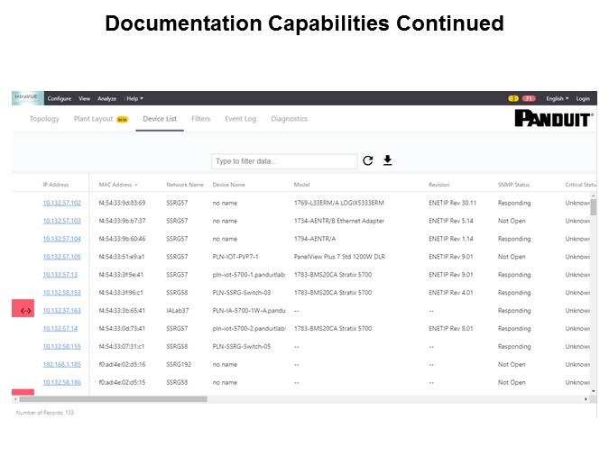
Task: Click the Panduit logo
Action: coord(552,119)
